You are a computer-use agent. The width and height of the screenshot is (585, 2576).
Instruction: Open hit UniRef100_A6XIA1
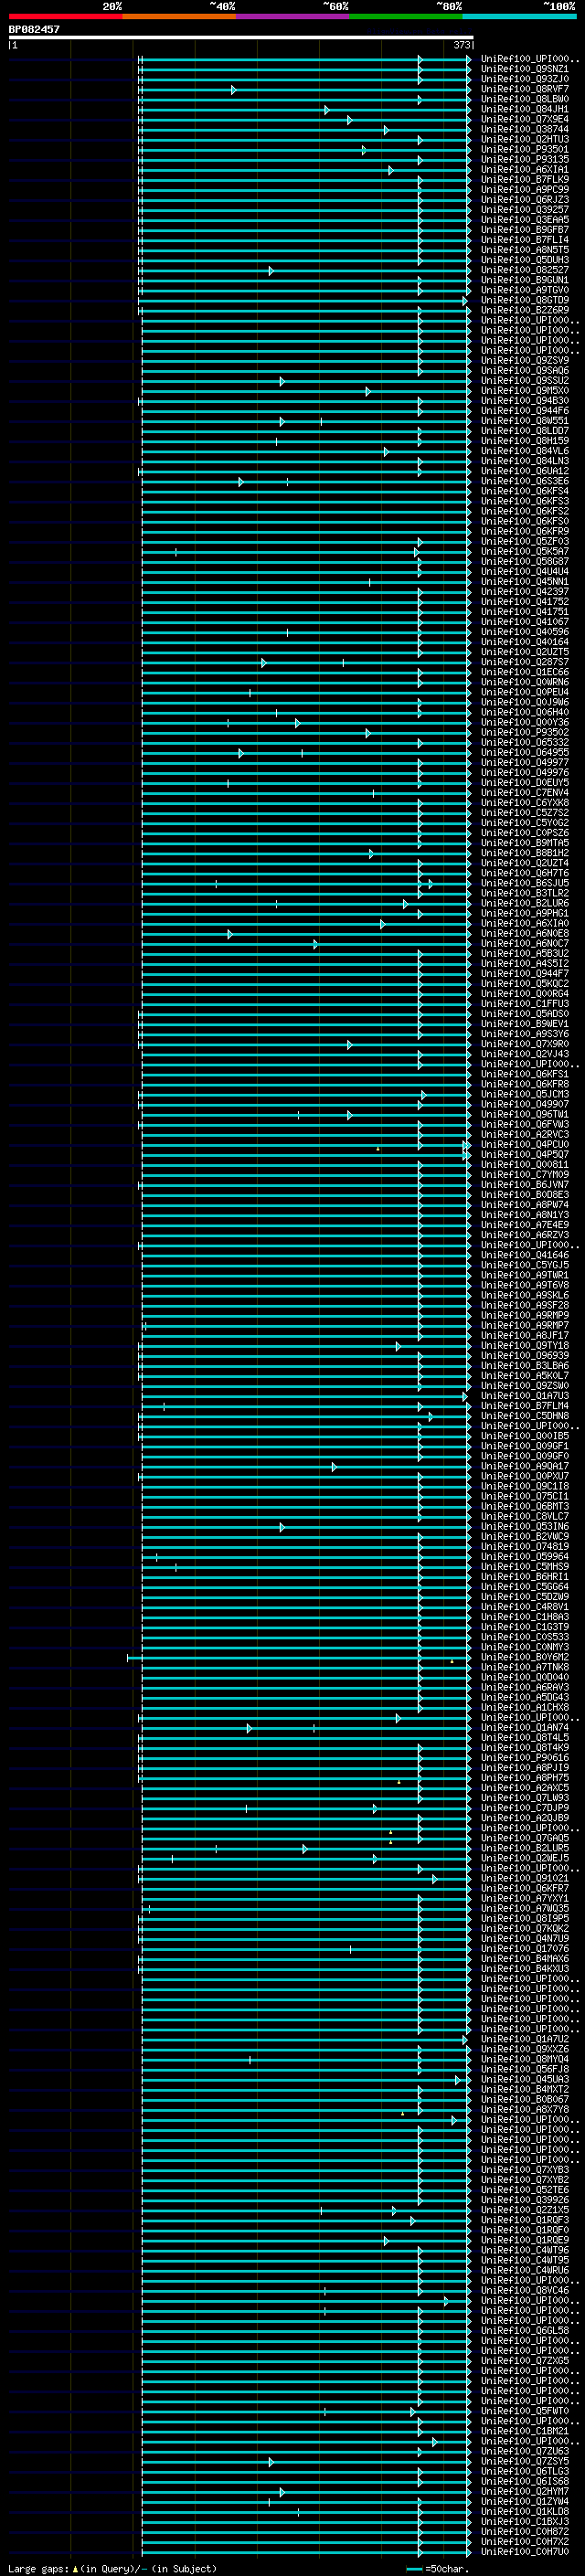(525, 170)
